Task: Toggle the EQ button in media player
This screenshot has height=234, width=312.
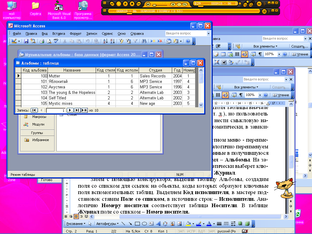Action: 259,4
